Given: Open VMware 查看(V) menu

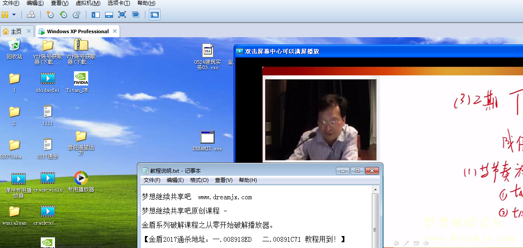Looking at the screenshot, I should tap(60, 3).
